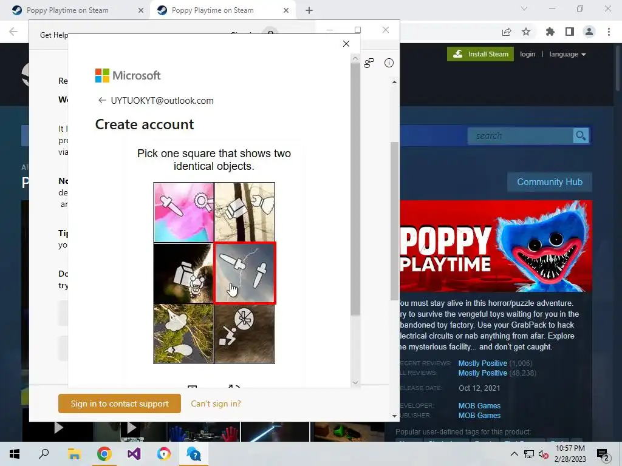Open Visual Studio from the taskbar
This screenshot has height=466, width=622.
134,454
